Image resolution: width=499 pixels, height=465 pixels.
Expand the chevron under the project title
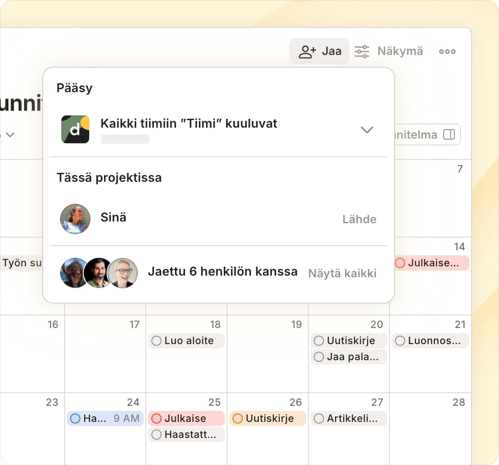[11, 134]
